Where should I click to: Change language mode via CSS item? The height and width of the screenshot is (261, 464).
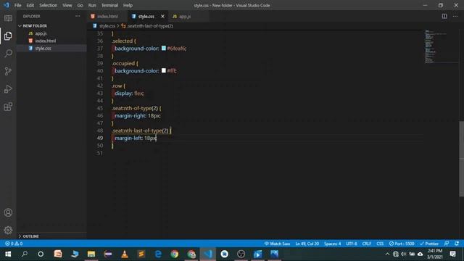(380, 244)
